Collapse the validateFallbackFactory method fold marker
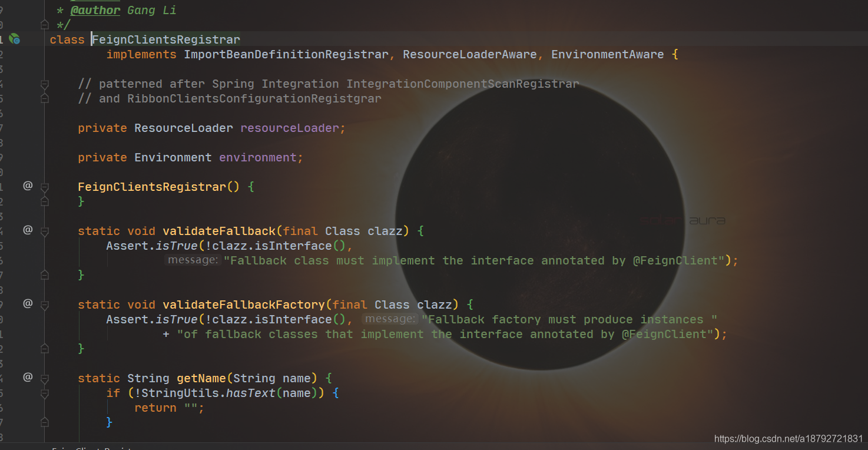The width and height of the screenshot is (868, 450). [44, 305]
